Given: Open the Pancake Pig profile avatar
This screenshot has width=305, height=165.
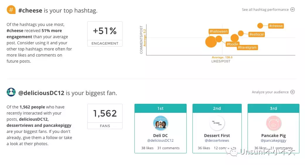Looking at the screenshot, I should point(273,123).
